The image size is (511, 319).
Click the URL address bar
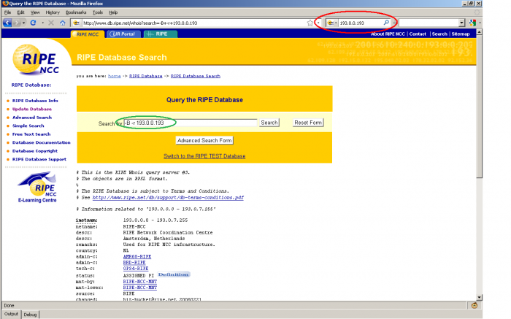coord(193,23)
